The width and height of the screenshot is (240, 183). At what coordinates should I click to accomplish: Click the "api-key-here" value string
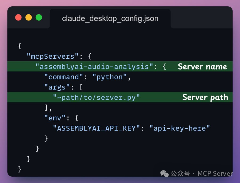[179, 128]
